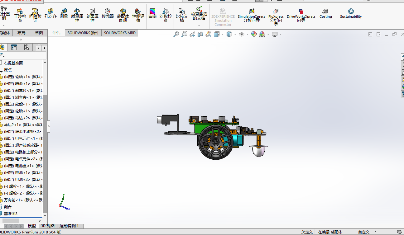
Task: Open 装配体直观 assembly visualization
Action: point(123,16)
